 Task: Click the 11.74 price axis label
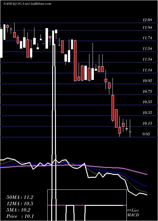click(147, 38)
